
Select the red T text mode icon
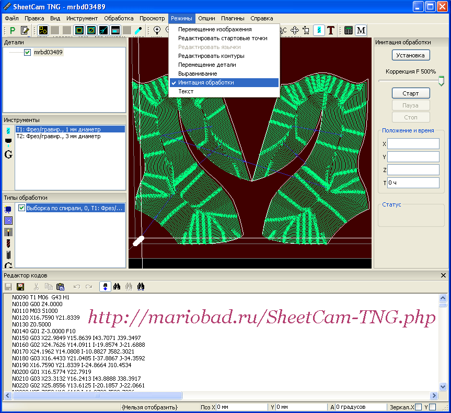point(331,30)
